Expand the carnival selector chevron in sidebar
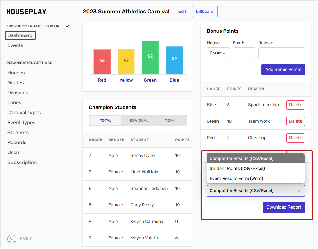 67,26
